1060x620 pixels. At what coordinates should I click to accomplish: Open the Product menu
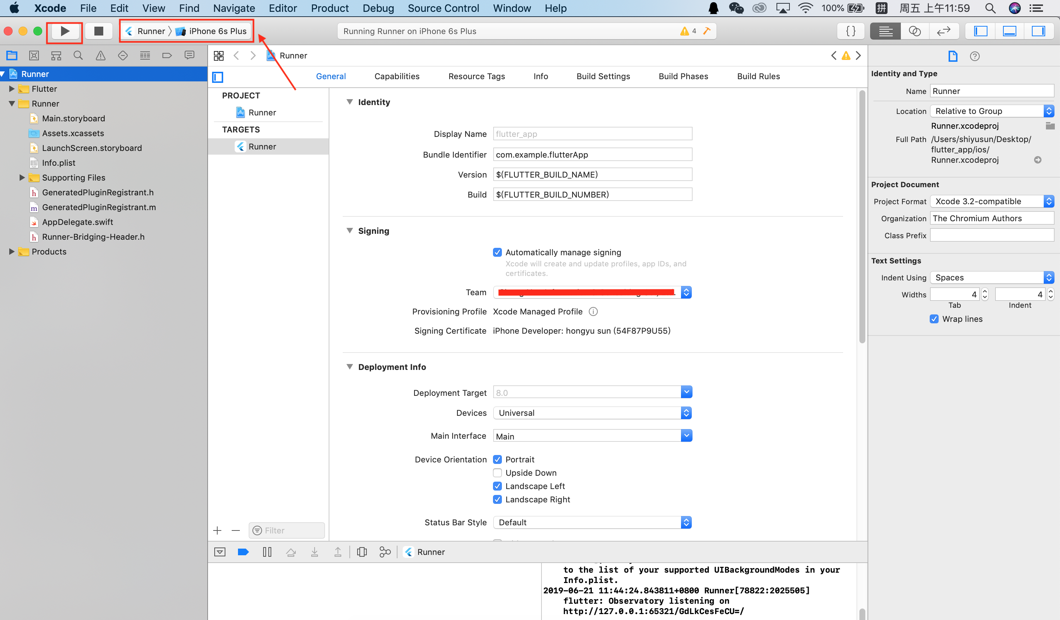pos(329,8)
